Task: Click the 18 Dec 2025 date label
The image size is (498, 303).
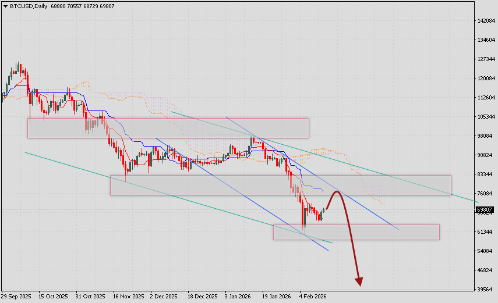Action: click(203, 296)
